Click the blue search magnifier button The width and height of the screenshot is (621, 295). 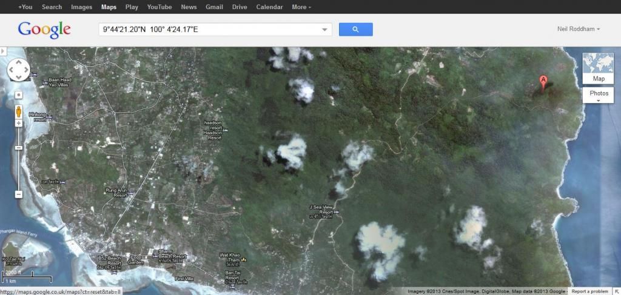(x=355, y=29)
